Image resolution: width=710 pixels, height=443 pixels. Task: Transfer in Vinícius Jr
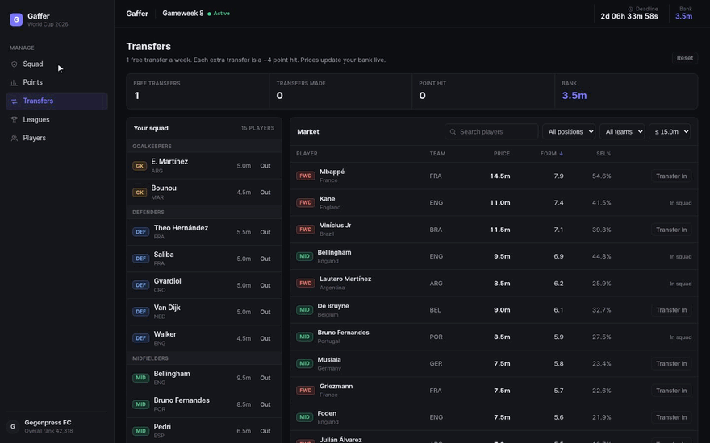click(671, 230)
